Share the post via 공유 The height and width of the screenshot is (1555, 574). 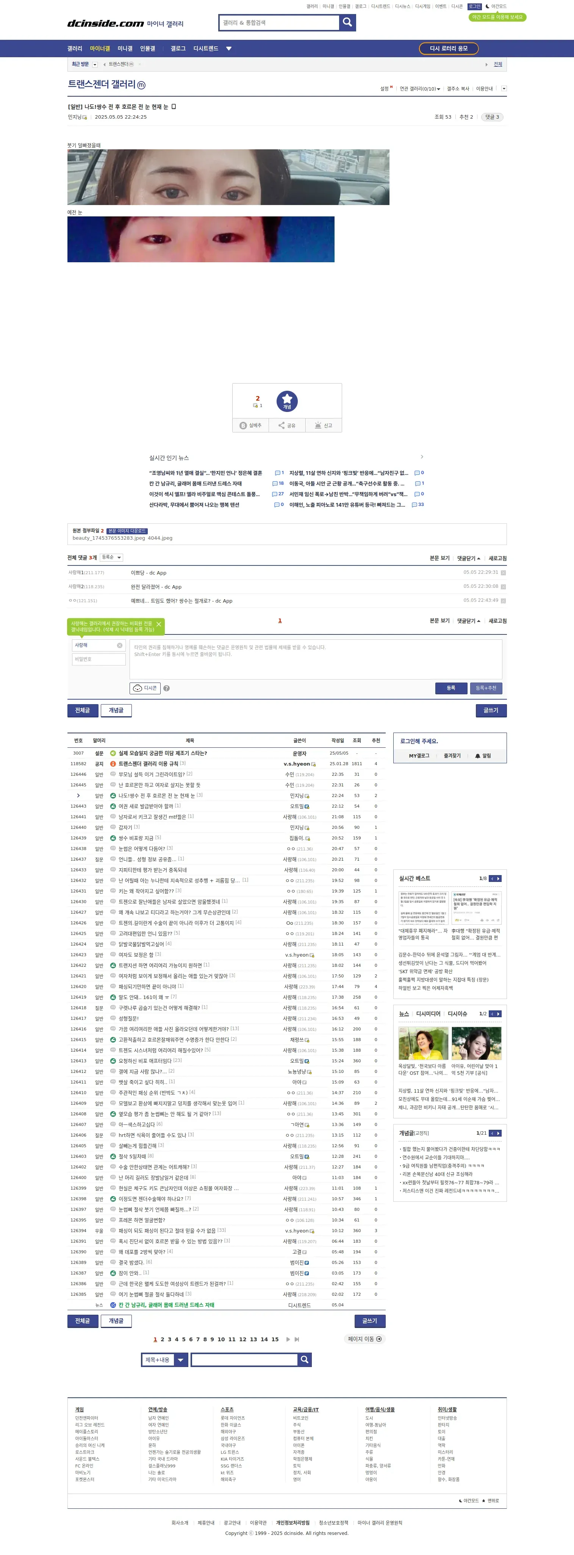[x=287, y=425]
